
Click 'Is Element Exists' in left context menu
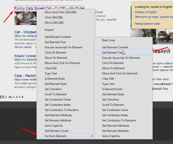pyautogui.click(x=55, y=79)
